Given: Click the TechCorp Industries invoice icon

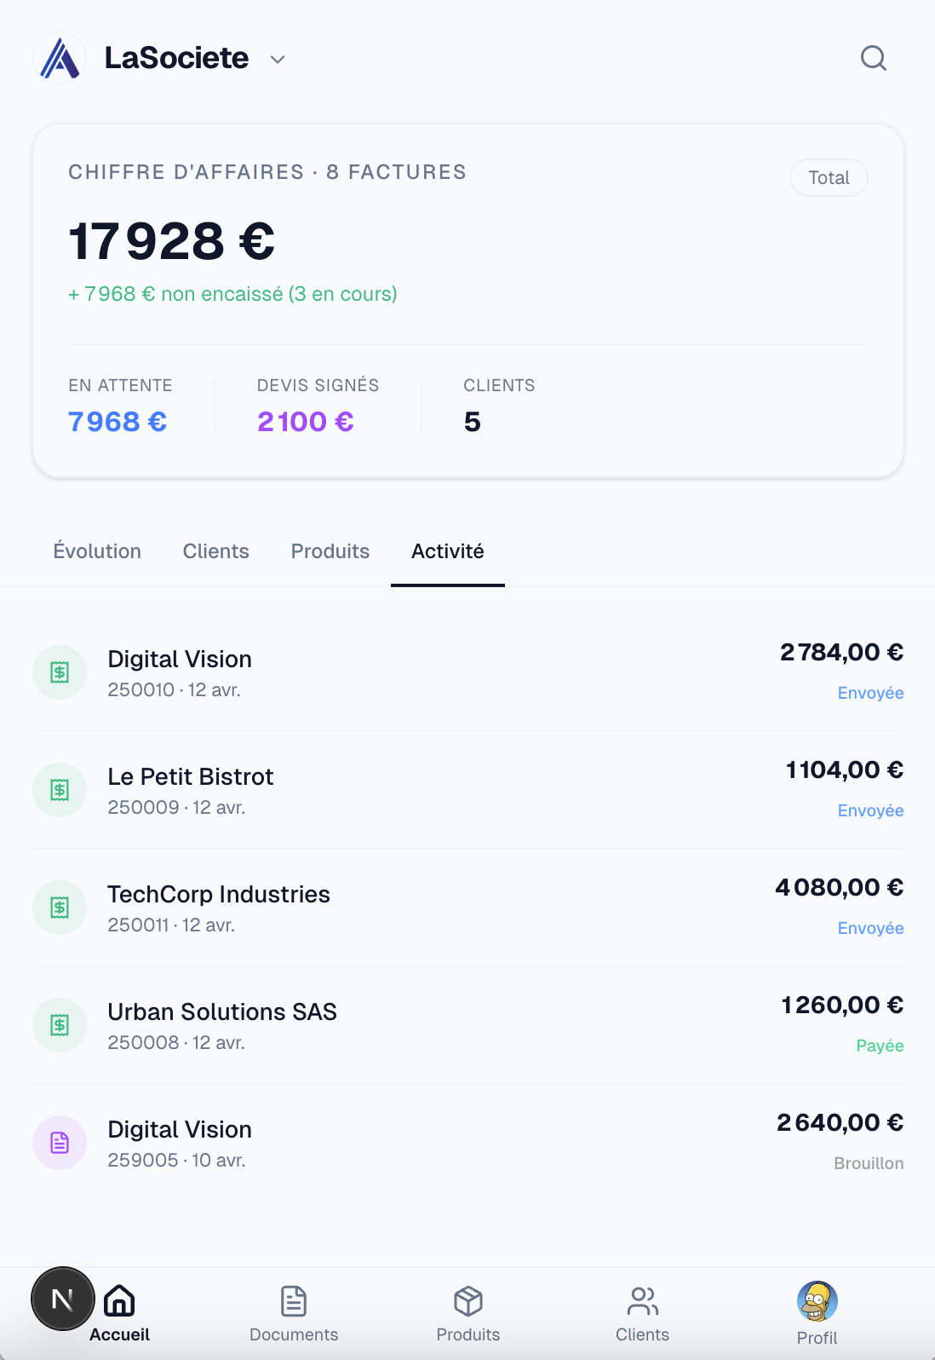Looking at the screenshot, I should (x=59, y=908).
